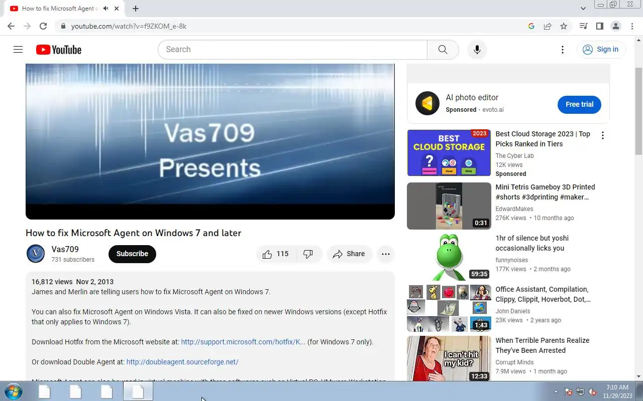Open the taskbar clock 7:10 AM

(617, 391)
